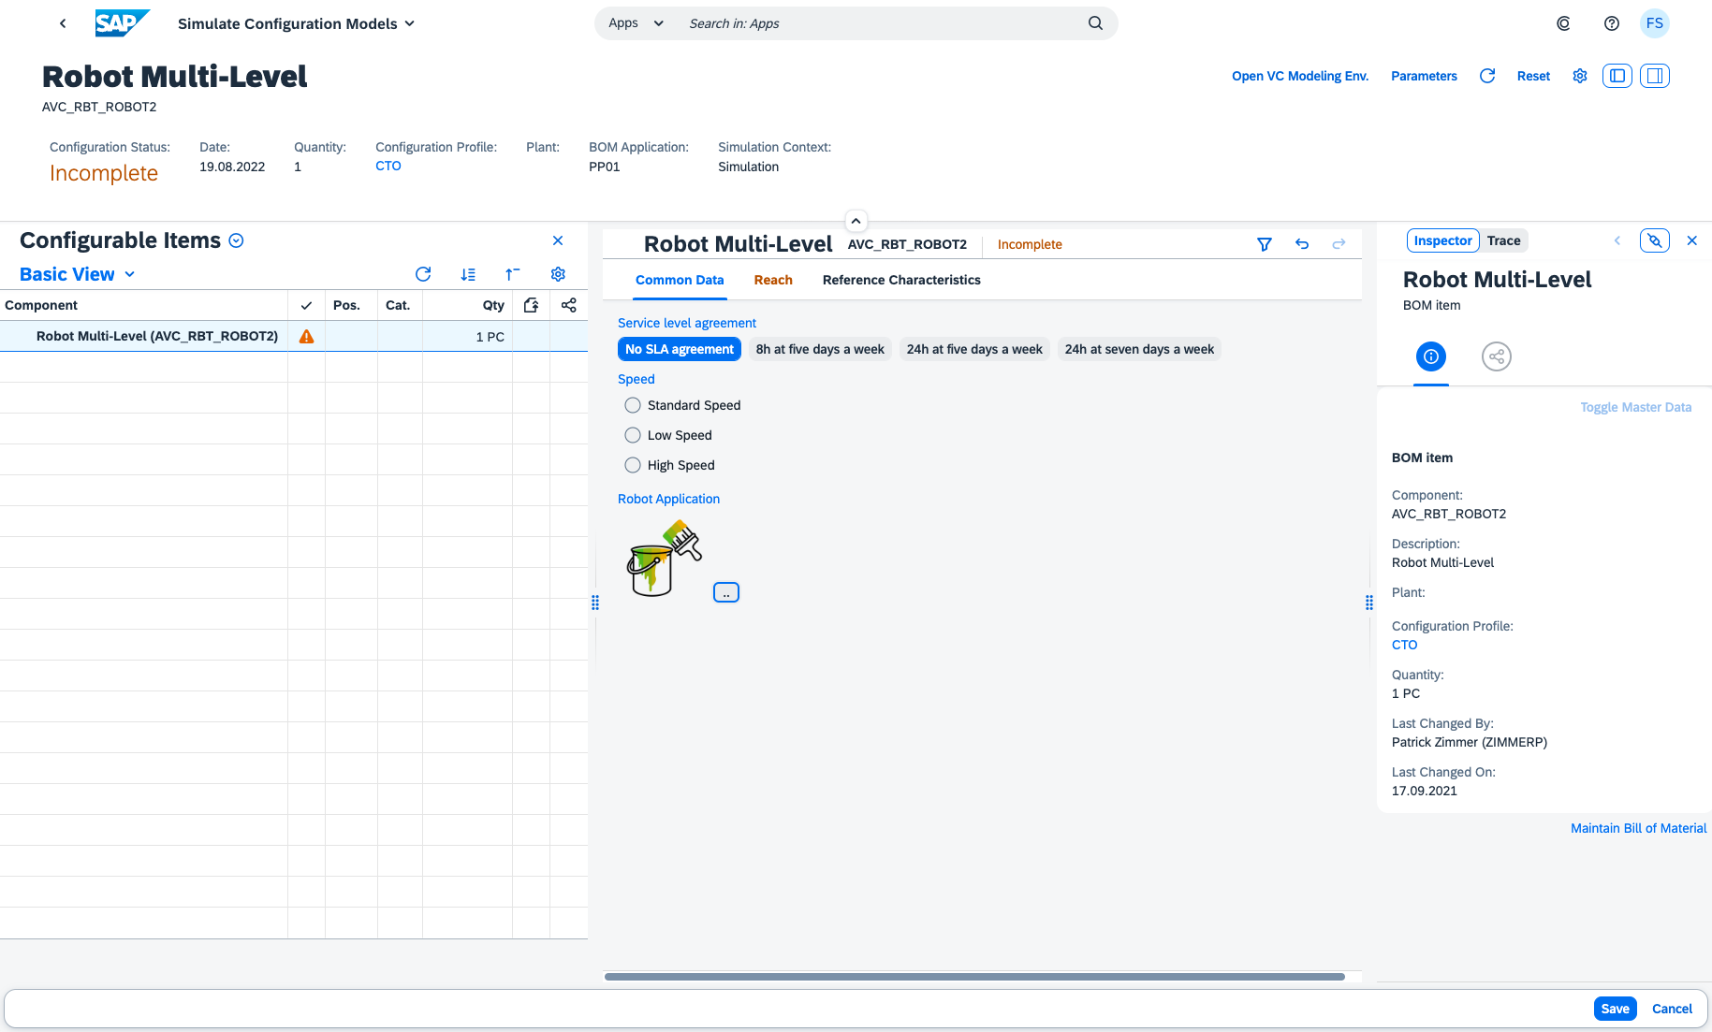Open Maintain Bill of Material link

[1638, 828]
